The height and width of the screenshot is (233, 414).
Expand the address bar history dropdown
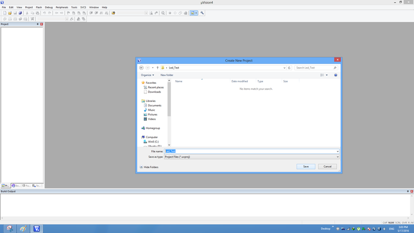tap(284, 68)
